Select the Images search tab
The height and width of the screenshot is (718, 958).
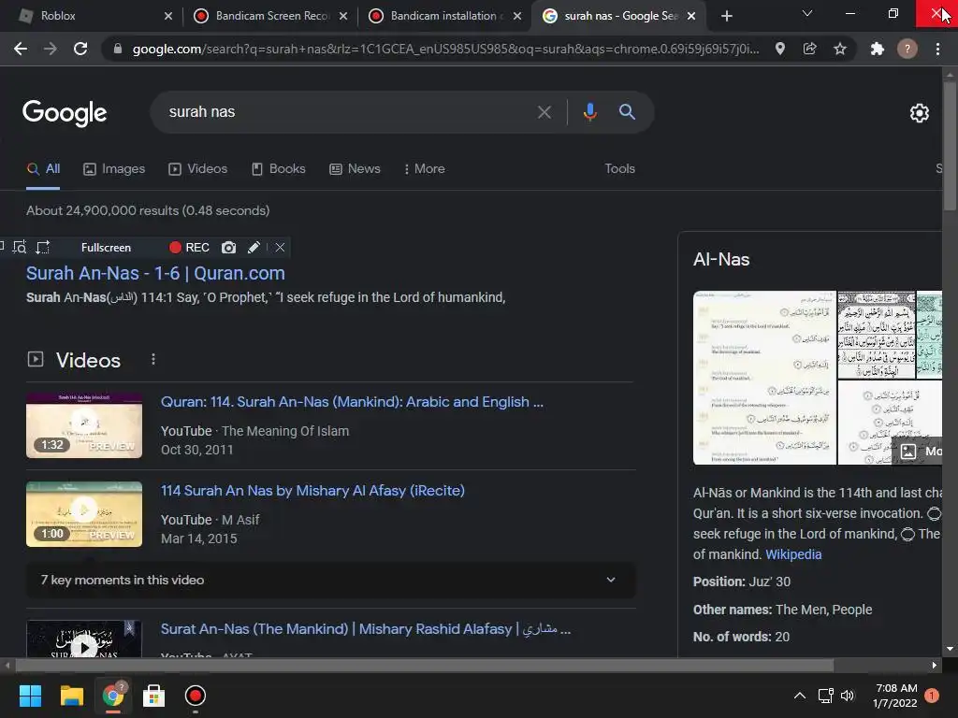coord(114,168)
